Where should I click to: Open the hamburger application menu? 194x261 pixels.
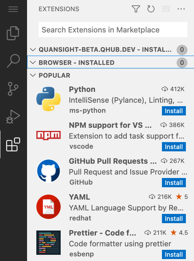(13, 9)
